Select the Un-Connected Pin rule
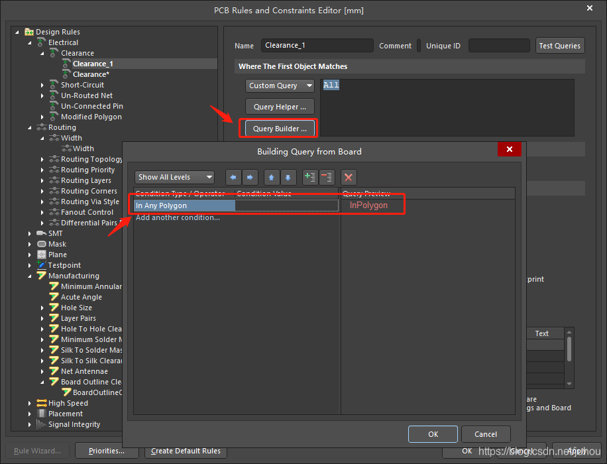Viewport: 607px width, 464px height. (91, 106)
